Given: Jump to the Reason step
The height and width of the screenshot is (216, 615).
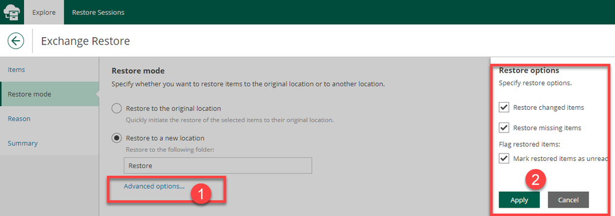Looking at the screenshot, I should click(49, 118).
